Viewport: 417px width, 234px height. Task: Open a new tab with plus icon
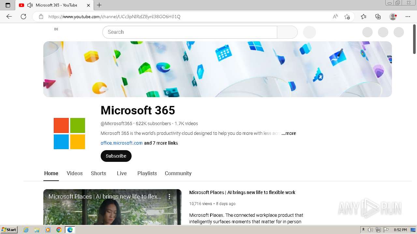99,5
